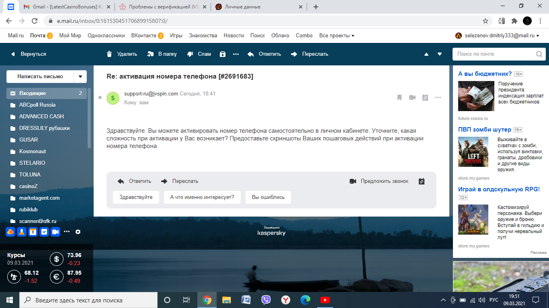Click the archive box icon in toolbar

(223, 54)
